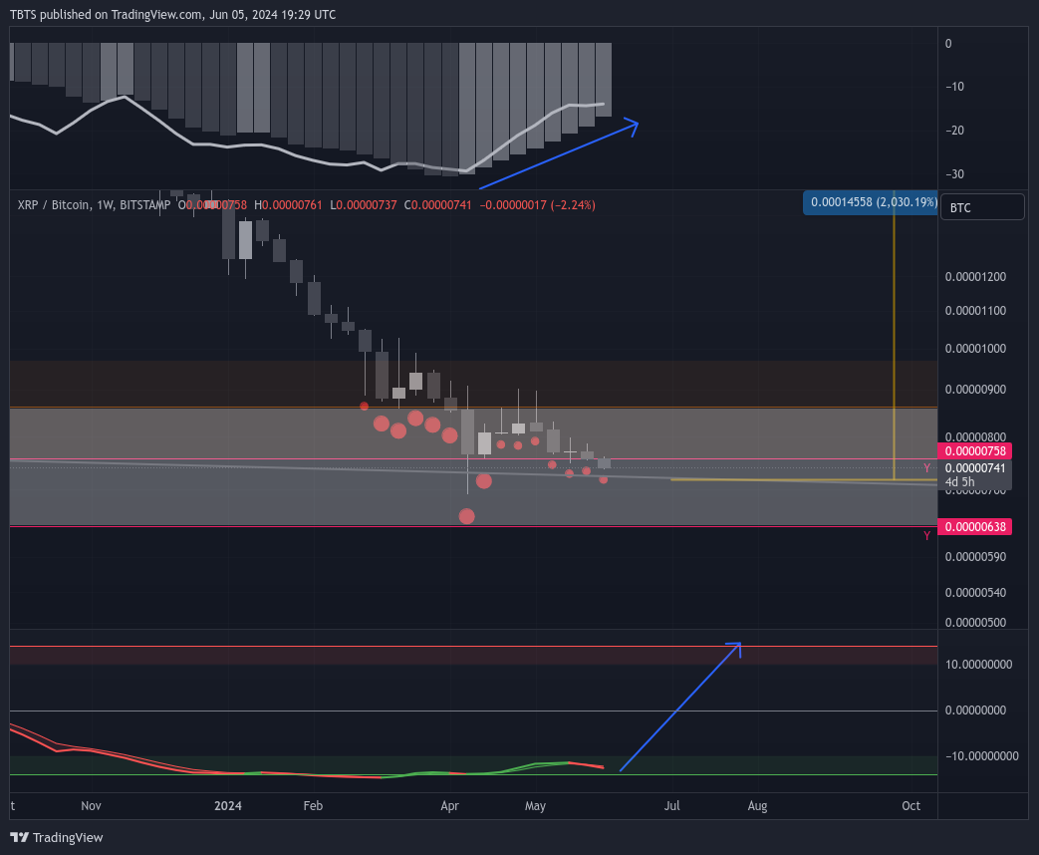Click the Feb label on time axis
The height and width of the screenshot is (855, 1039).
coord(313,806)
